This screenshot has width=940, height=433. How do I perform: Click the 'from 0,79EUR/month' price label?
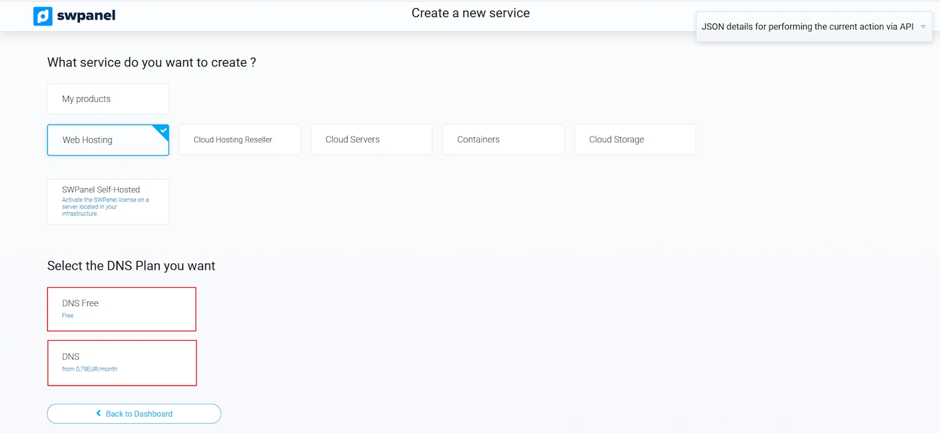pyautogui.click(x=90, y=369)
